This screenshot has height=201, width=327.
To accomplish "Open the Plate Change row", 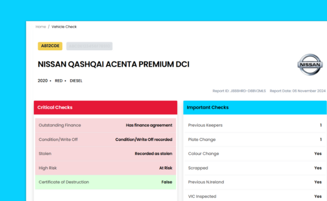I will (254, 139).
